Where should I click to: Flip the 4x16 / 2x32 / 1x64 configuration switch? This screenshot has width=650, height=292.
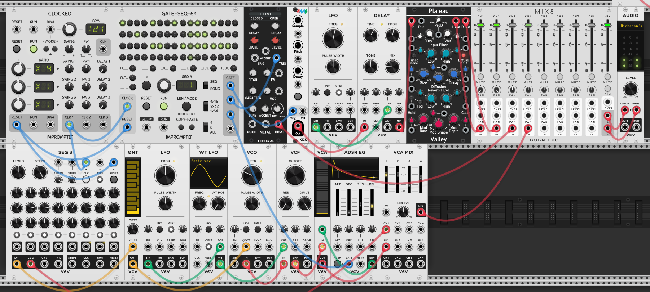206,106
